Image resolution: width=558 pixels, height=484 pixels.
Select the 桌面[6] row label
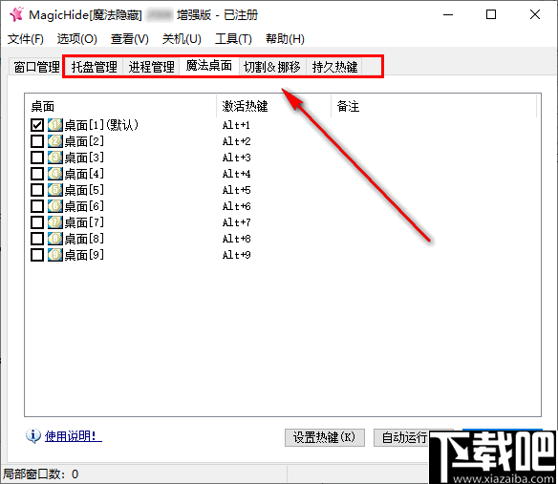(x=84, y=206)
